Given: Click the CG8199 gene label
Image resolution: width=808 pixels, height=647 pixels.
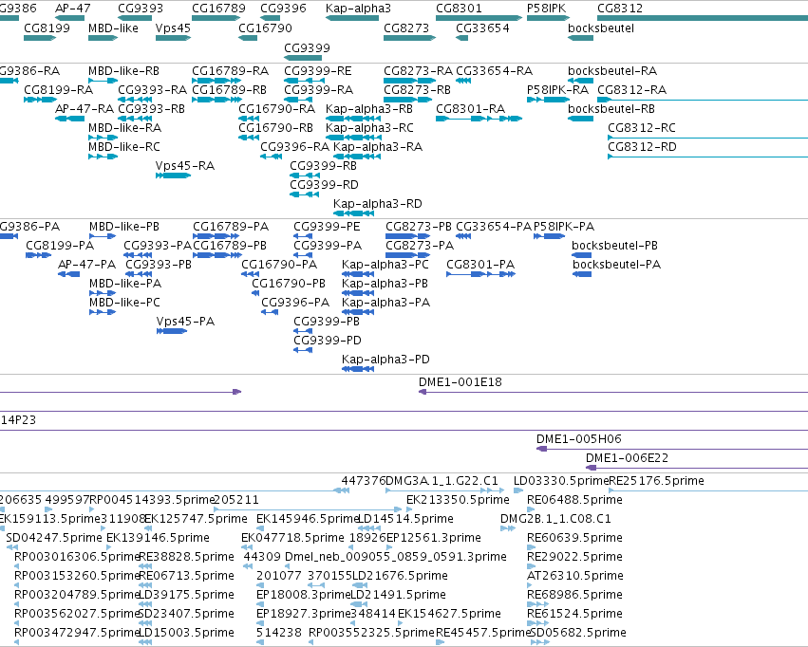Looking at the screenshot, I should 47,28.
